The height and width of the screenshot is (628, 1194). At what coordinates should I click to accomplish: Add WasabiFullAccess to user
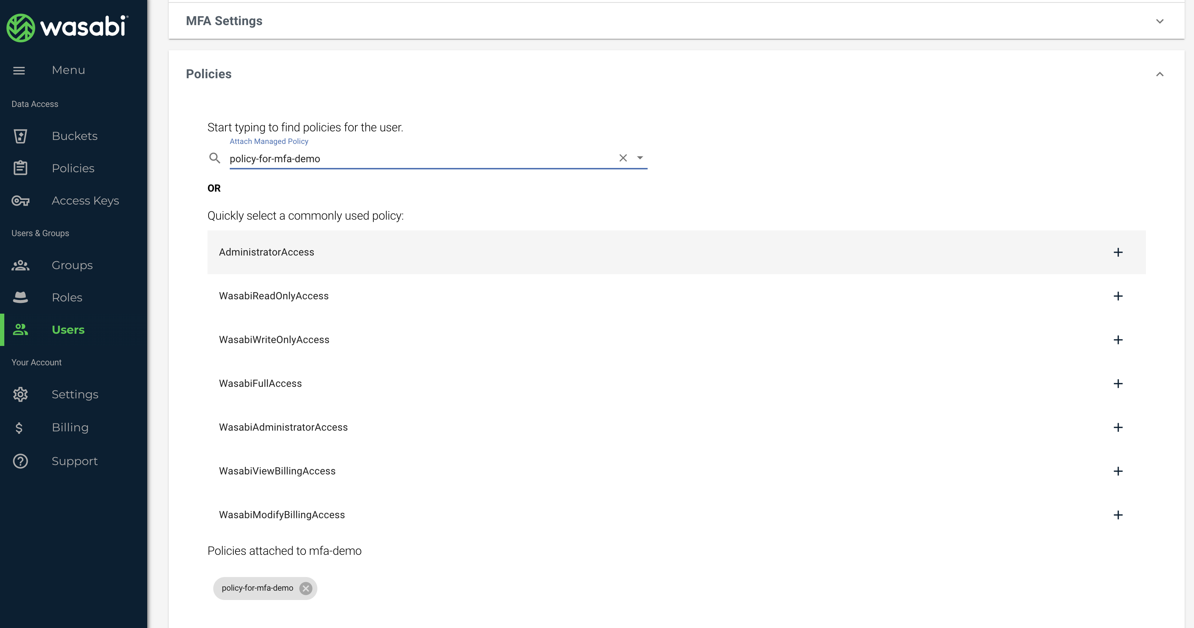tap(1118, 383)
